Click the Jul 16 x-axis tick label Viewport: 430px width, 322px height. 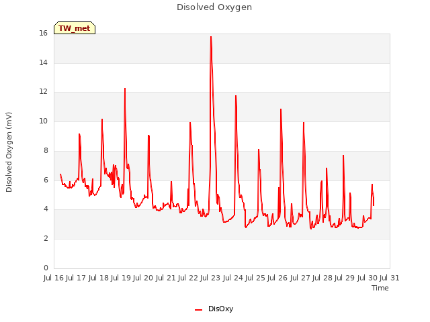pyautogui.click(x=54, y=278)
